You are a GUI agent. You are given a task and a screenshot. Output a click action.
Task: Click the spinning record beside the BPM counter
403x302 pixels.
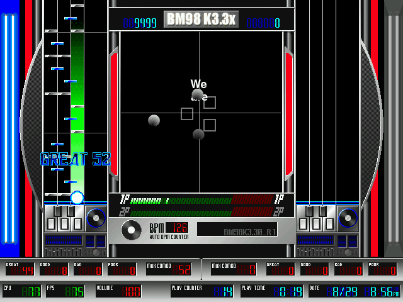[x=132, y=230]
